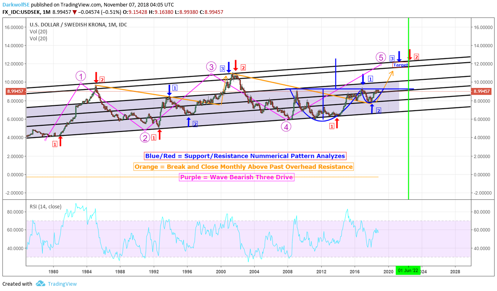Viewport: 497px width, 291px height.
Task: Click the blue Target label
Action: tap(400, 65)
